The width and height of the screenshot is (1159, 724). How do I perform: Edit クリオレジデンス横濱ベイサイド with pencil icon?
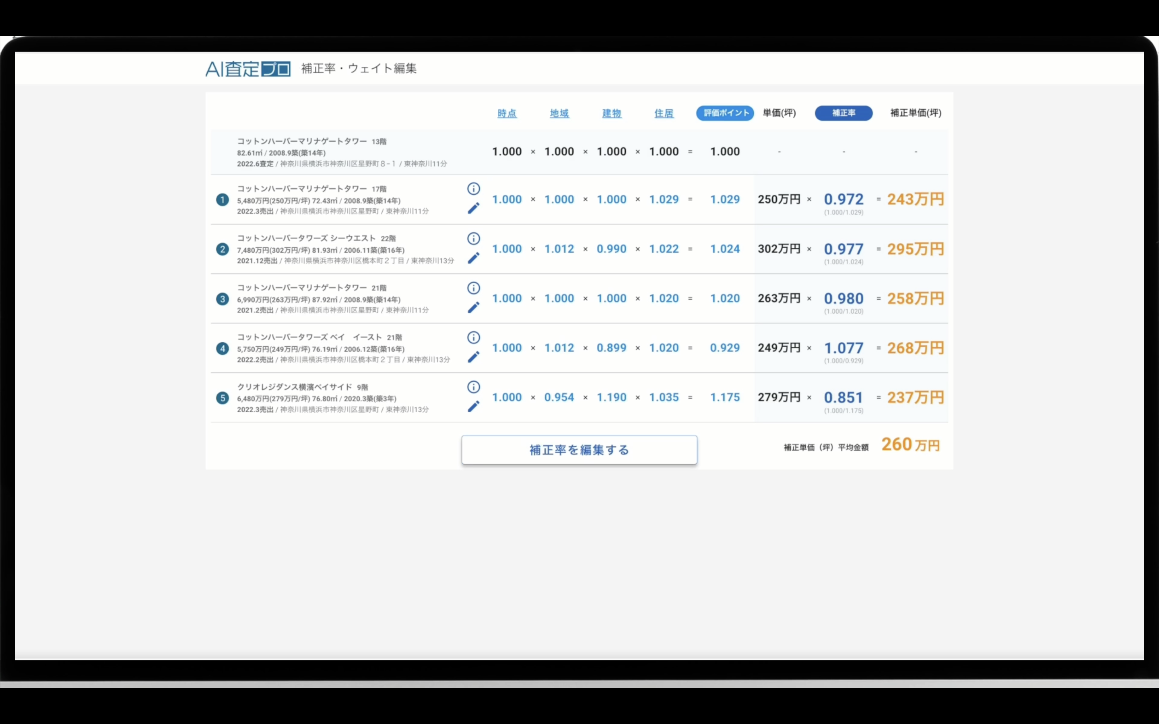click(x=473, y=407)
